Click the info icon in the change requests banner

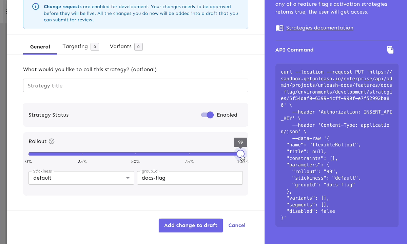(36, 6)
